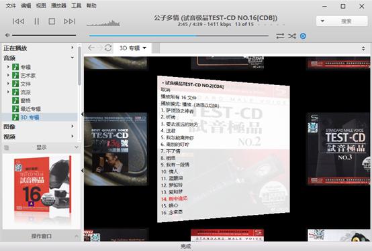This screenshot has height=251, width=372.
Task: Click the spectrum visualizer next to the transport buttons
Action: tap(103, 23)
